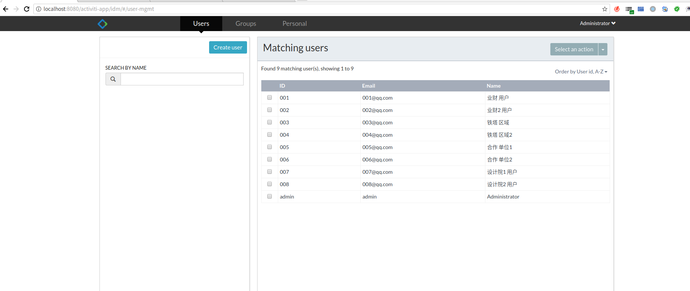This screenshot has width=690, height=291.
Task: Open the Administrator account dropdown
Action: 597,23
